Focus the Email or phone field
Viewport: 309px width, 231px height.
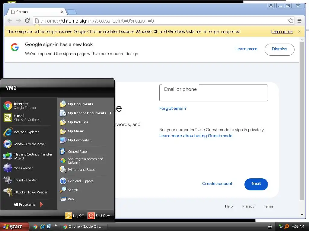pos(213,93)
